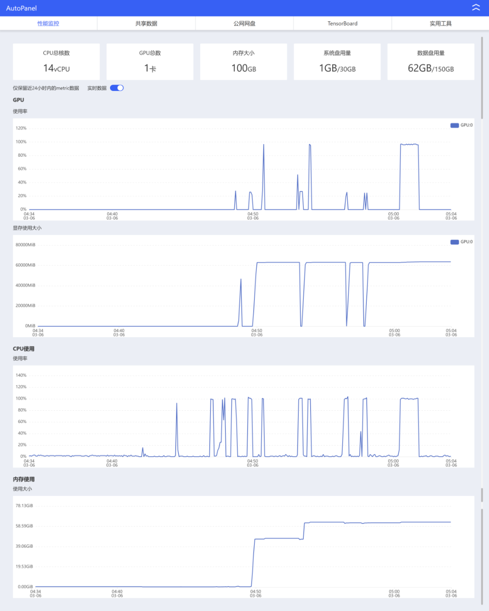Click the 78.13GiB axis label
This screenshot has height=611, width=489.
tap(24, 506)
